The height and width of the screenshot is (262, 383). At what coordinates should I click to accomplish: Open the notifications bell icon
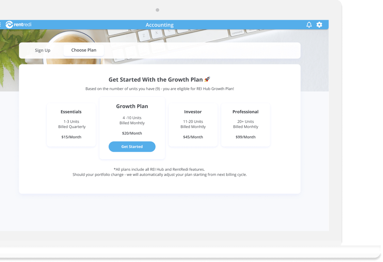(309, 24)
